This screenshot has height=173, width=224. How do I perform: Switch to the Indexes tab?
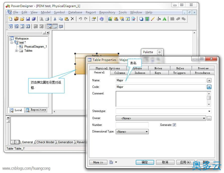click(x=140, y=73)
